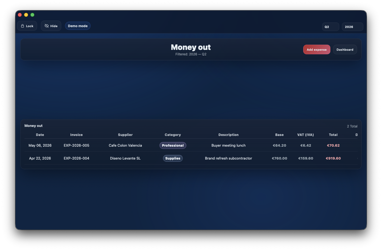Click the Add expense button
This screenshot has height=250, width=382.
317,50
